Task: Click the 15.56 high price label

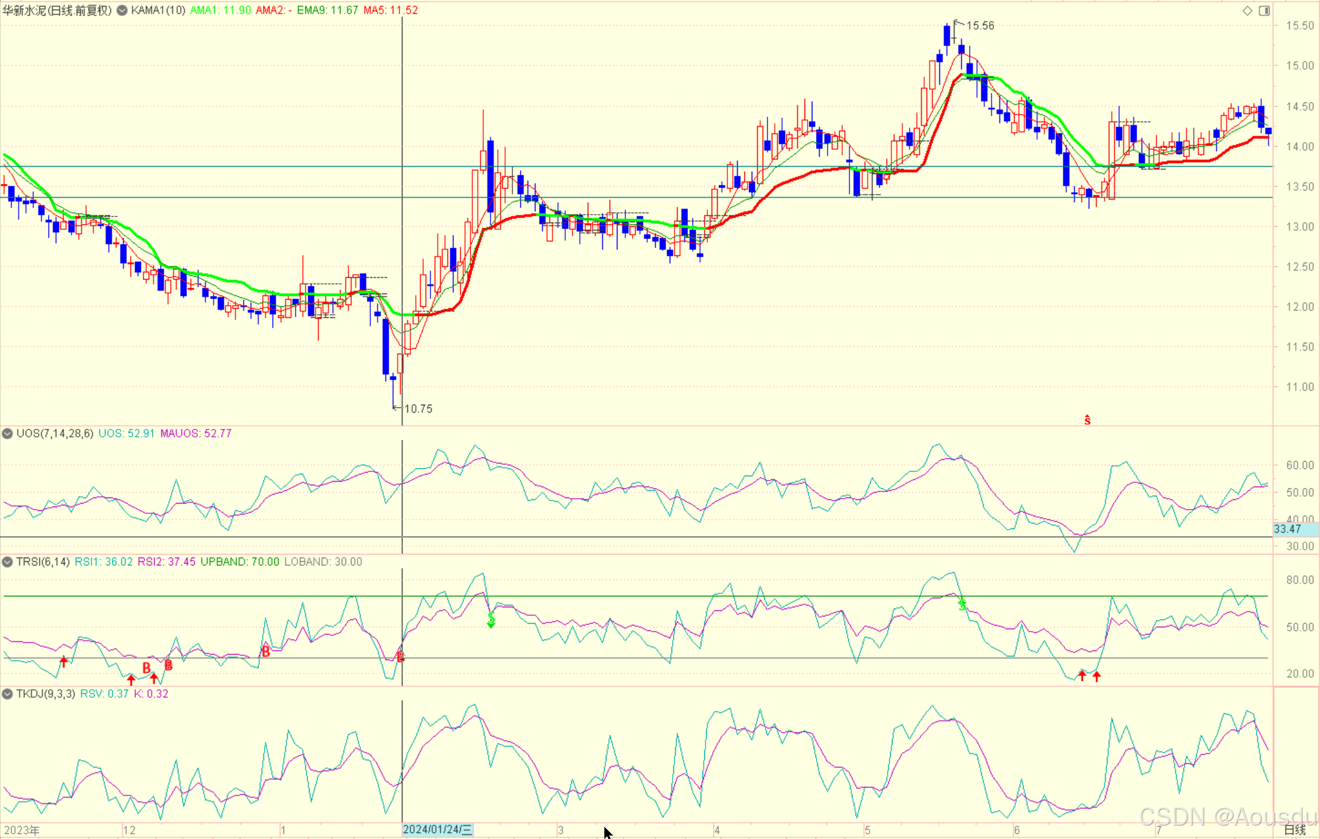Action: point(980,25)
